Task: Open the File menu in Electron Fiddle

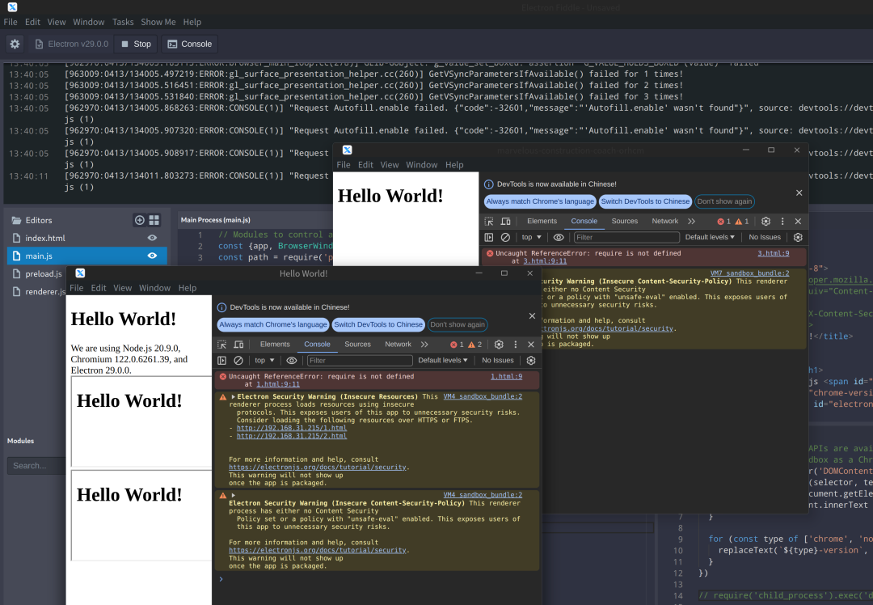Action: tap(11, 22)
